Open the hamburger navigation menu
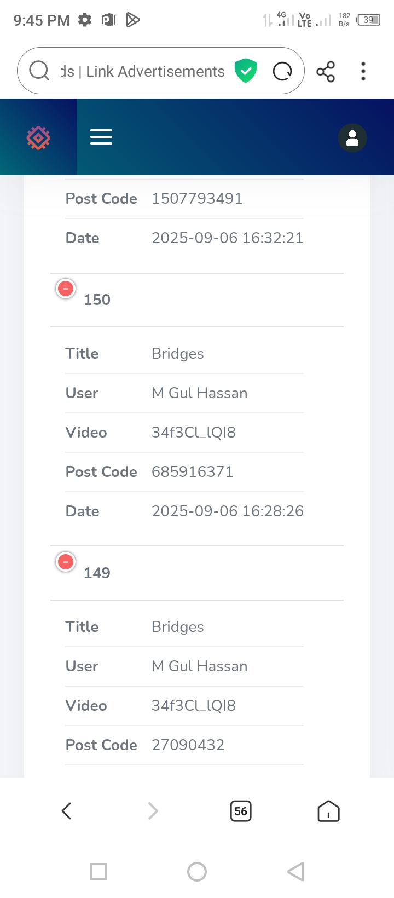The width and height of the screenshot is (394, 898). tap(101, 137)
